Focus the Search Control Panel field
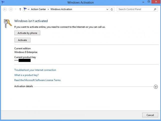This screenshot has height=121, width=161. click(x=137, y=9)
